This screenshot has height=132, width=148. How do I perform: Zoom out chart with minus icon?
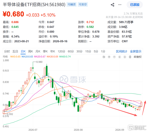coord(114,57)
